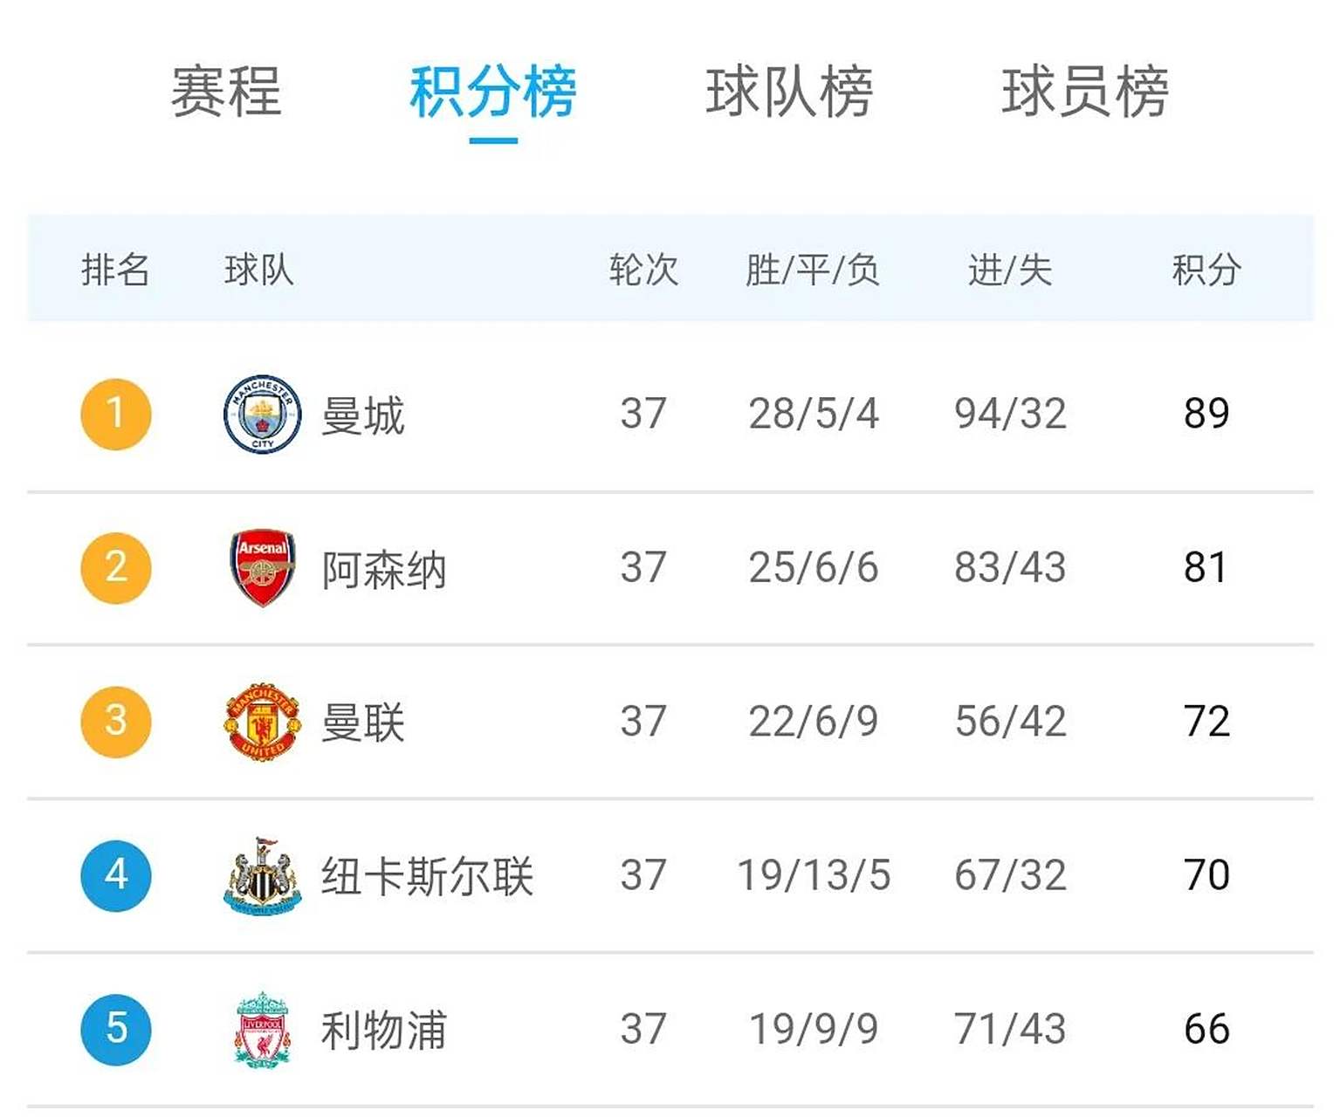Click the Manchester United red crest
The height and width of the screenshot is (1117, 1340).
click(261, 722)
